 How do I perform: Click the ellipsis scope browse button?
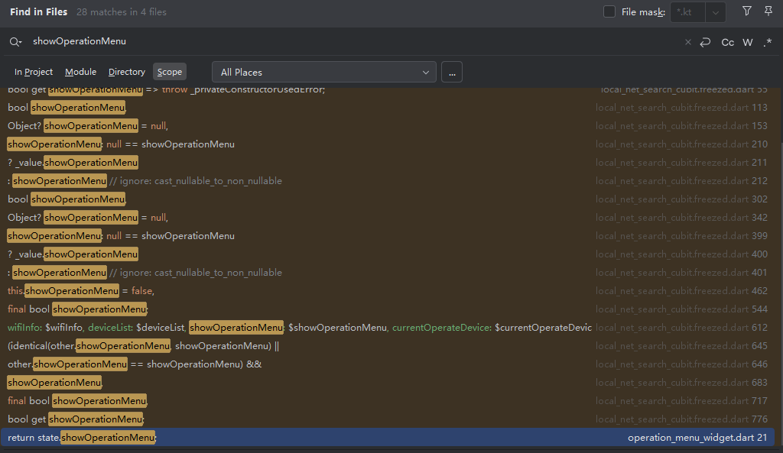click(x=452, y=72)
